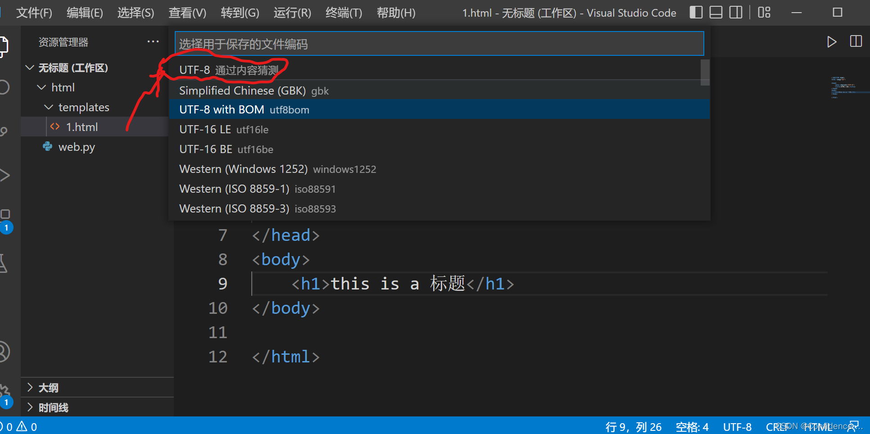
Task: Split the editor using the top-right icon
Action: click(x=856, y=41)
